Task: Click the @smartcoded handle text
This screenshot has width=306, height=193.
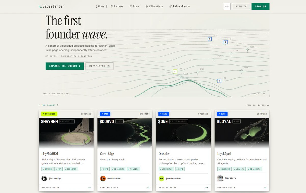Action: [114, 178]
